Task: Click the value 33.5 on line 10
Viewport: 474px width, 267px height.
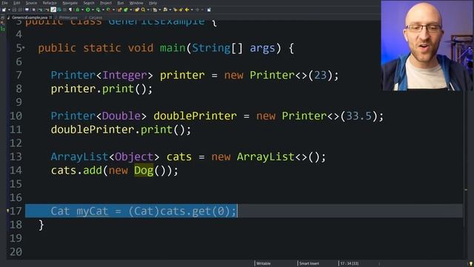Action: pyautogui.click(x=358, y=116)
